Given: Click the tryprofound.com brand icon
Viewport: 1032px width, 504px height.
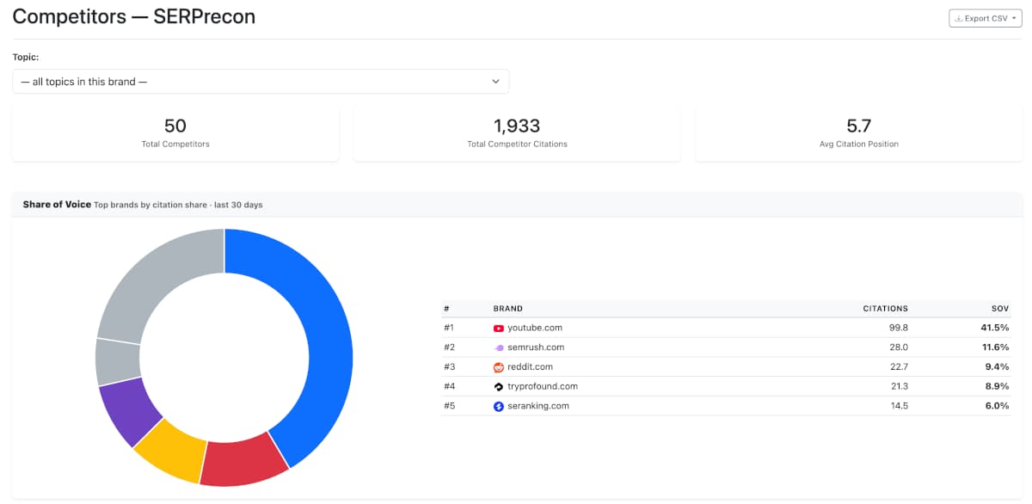Looking at the screenshot, I should click(x=498, y=387).
